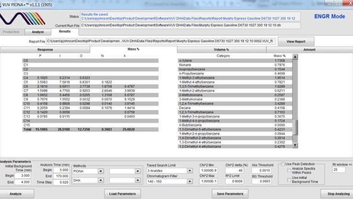Select the Volume % tab
The height and width of the screenshot is (199, 353).
pos(221,49)
